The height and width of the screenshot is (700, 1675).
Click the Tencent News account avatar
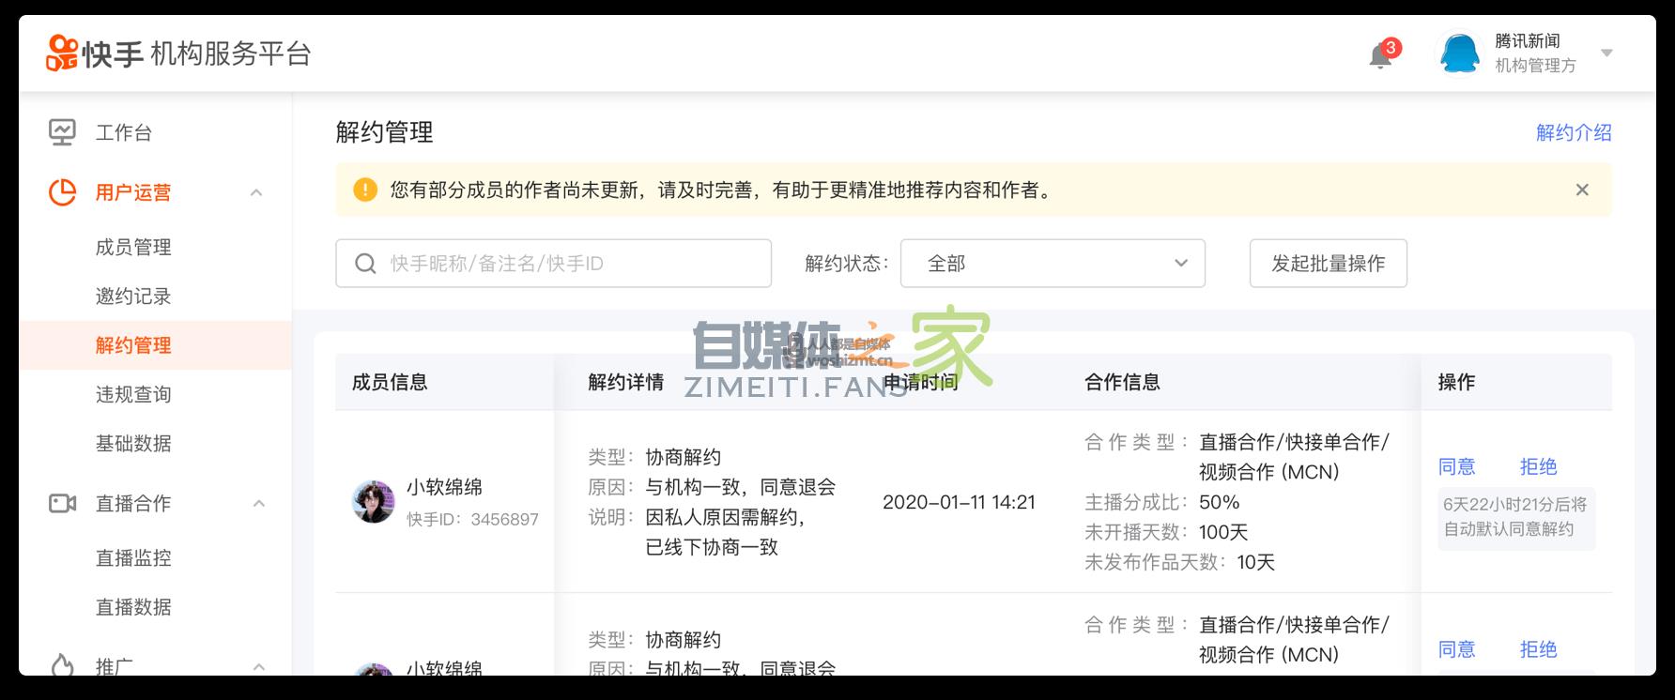[1459, 53]
